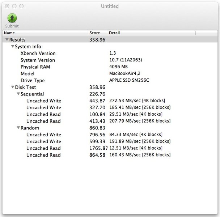This screenshot has height=217, width=220.
Task: Select Random Uncached Write 599.39 row
Action: tap(110, 141)
